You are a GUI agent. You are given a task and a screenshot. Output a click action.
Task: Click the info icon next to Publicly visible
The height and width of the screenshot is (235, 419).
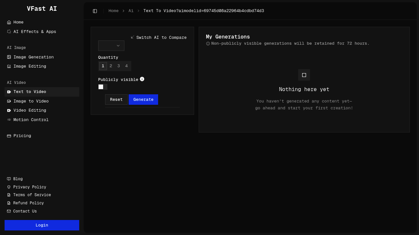(x=142, y=79)
